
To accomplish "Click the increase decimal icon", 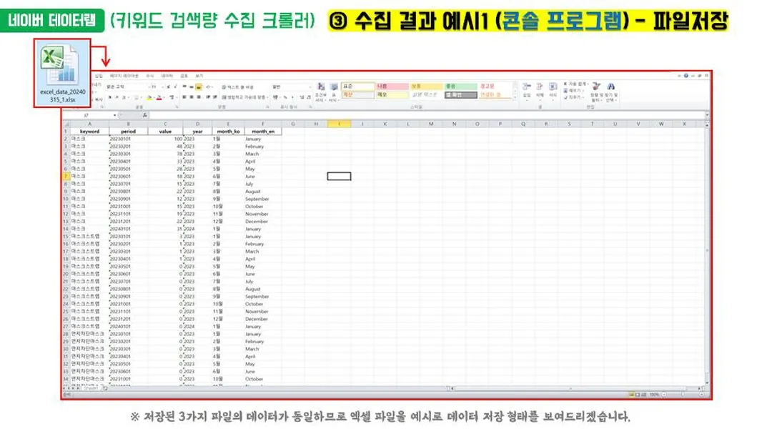I will pyautogui.click(x=302, y=97).
